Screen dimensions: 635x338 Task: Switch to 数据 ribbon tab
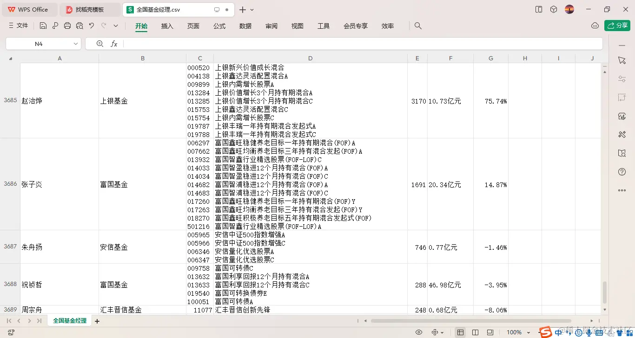click(x=245, y=26)
